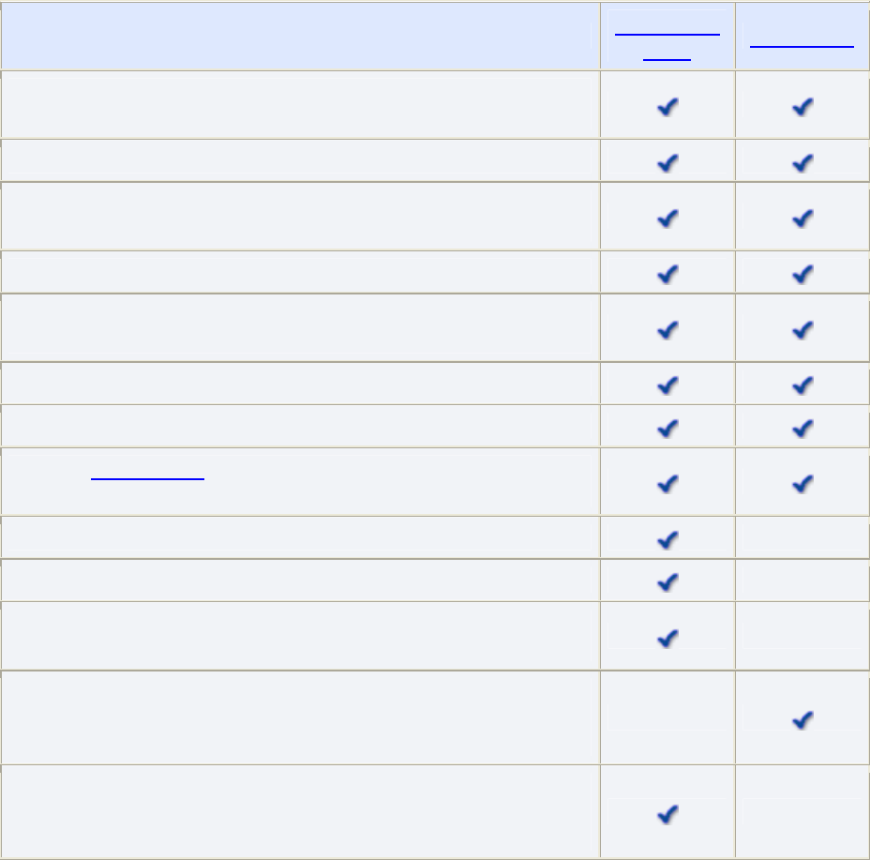Image resolution: width=870 pixels, height=860 pixels.
Task: Click the checkmark in the bottom row
Action: [x=667, y=814]
